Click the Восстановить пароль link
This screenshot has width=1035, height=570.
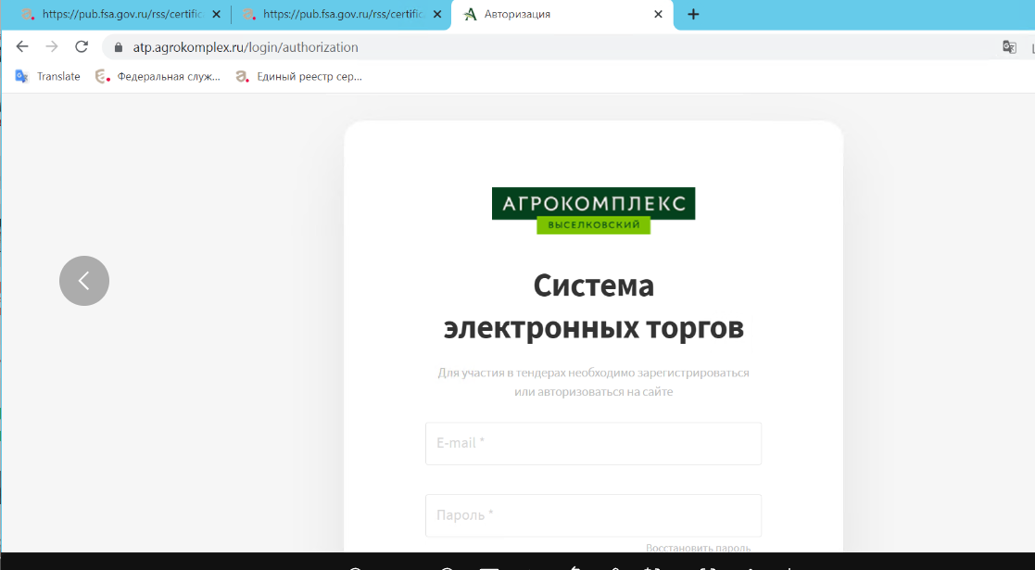(698, 548)
